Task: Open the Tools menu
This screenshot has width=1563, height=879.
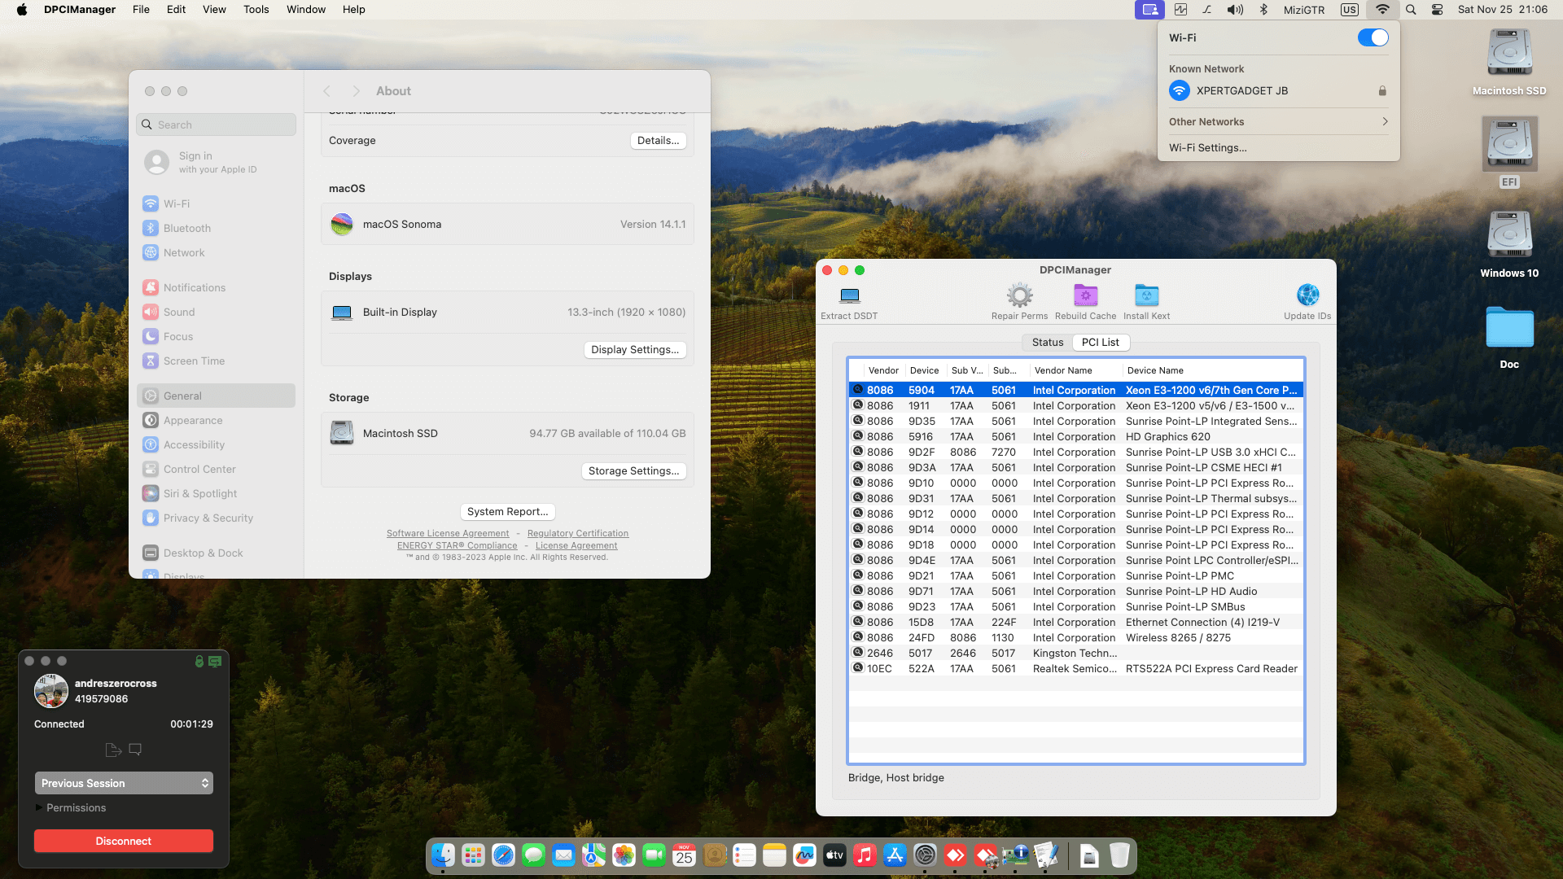Action: coord(256,10)
